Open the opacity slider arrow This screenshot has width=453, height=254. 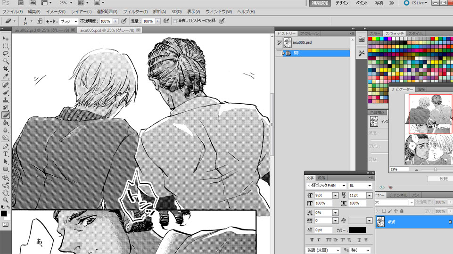pos(115,21)
